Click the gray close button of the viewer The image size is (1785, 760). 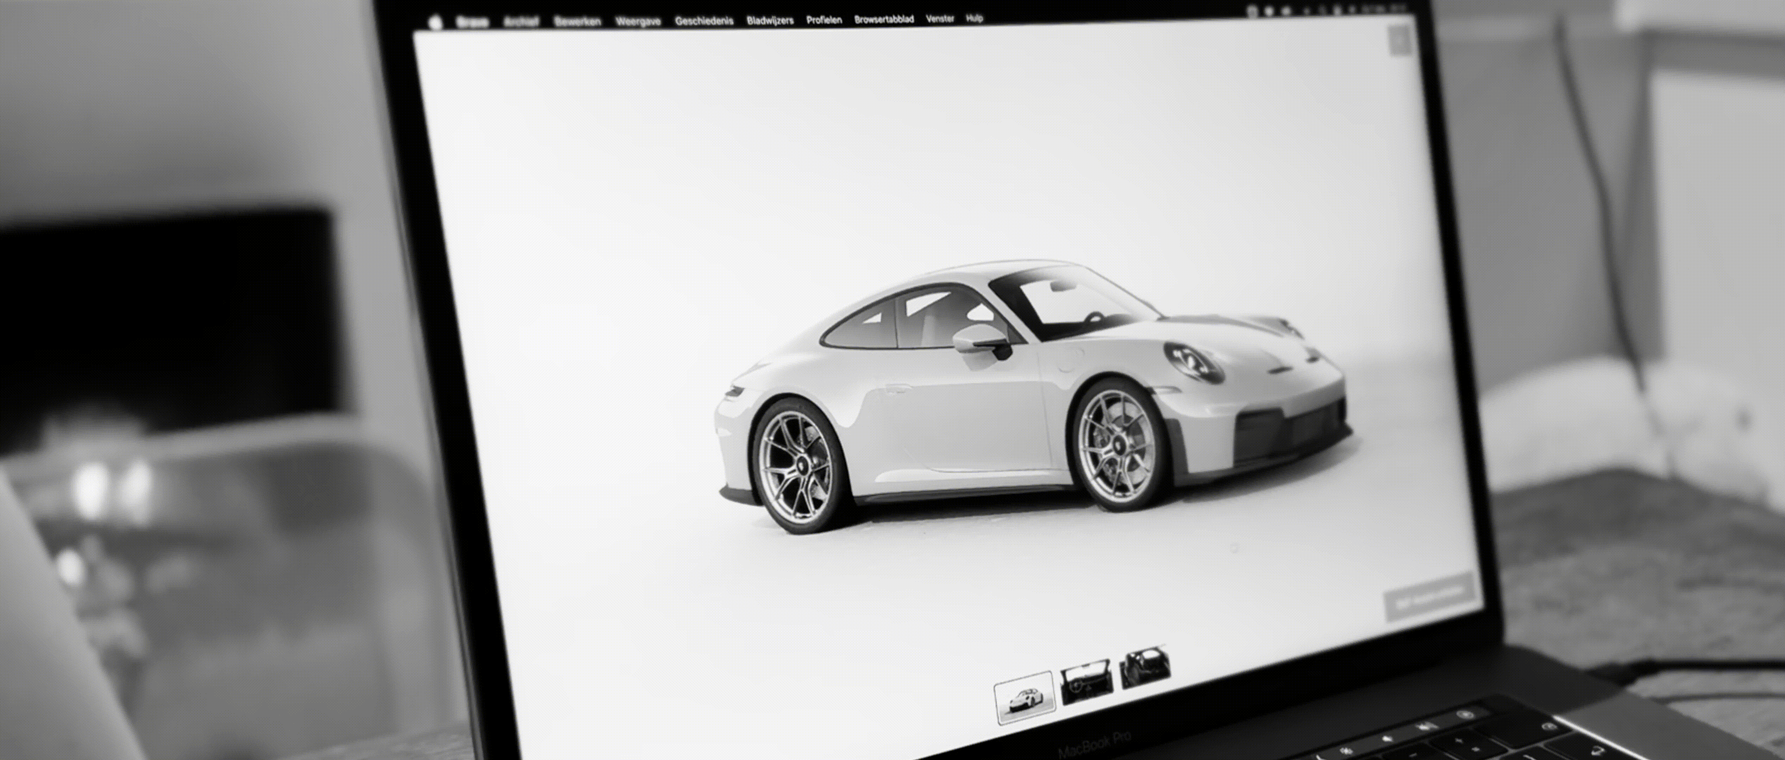1400,41
